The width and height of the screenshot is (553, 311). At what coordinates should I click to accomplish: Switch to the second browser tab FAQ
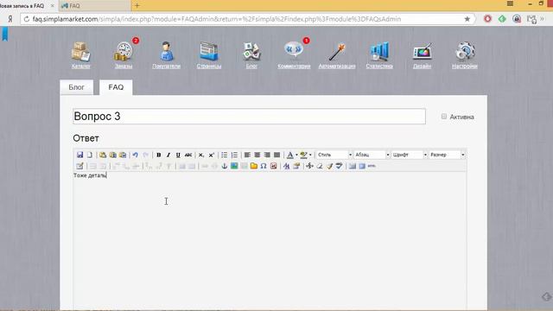pos(95,6)
